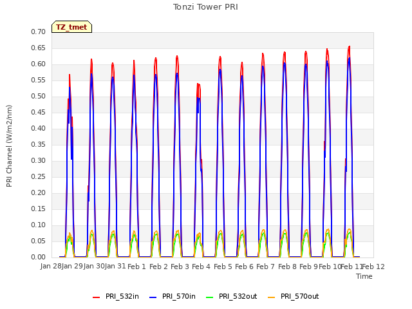Click the PRI_570in blue legend swatch
This screenshot has height=309, width=412.
[153, 297]
